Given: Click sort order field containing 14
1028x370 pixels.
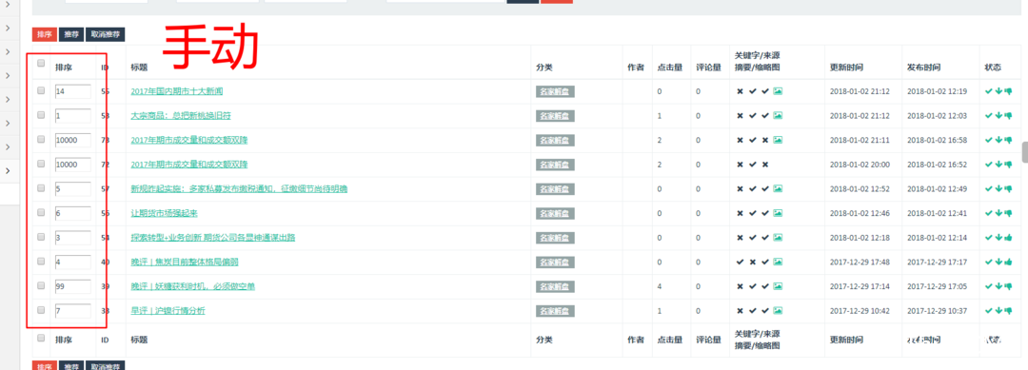Looking at the screenshot, I should coord(72,91).
